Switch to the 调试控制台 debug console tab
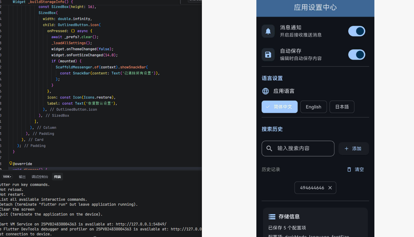 tap(40, 177)
